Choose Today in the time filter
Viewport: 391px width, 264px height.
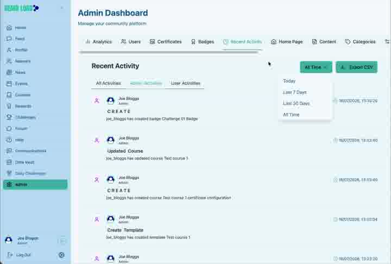[289, 81]
